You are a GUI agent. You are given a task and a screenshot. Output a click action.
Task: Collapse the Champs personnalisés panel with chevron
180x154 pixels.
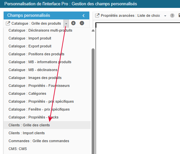(83, 15)
